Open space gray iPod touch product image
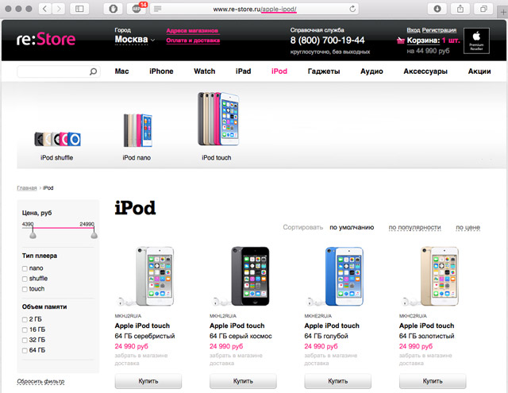508x393 pixels. (x=250, y=276)
